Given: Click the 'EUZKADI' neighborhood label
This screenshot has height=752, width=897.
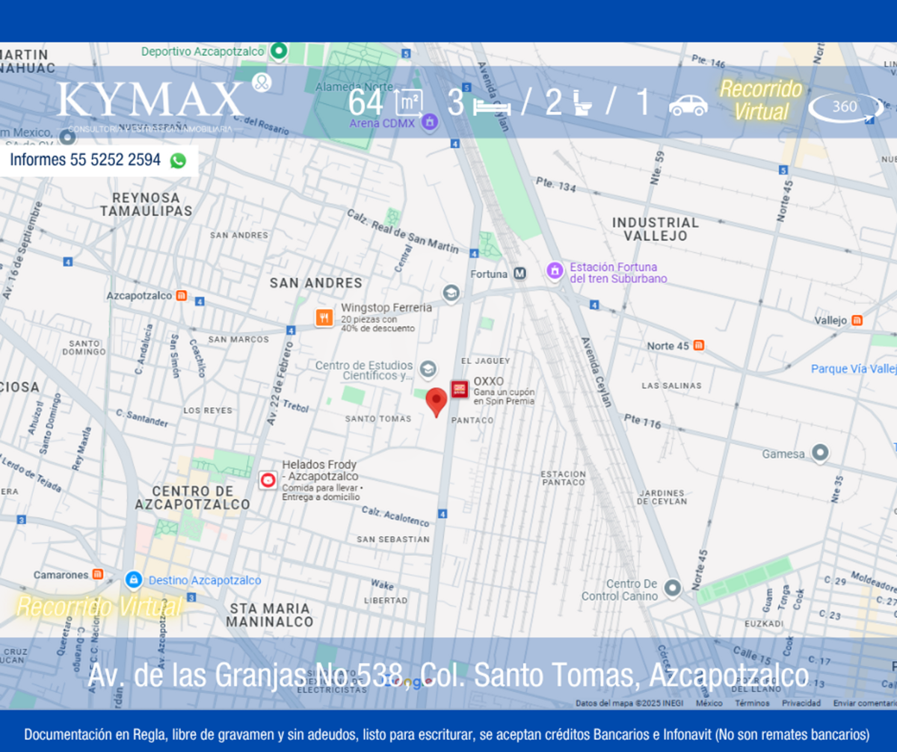Looking at the screenshot, I should pos(765,623).
